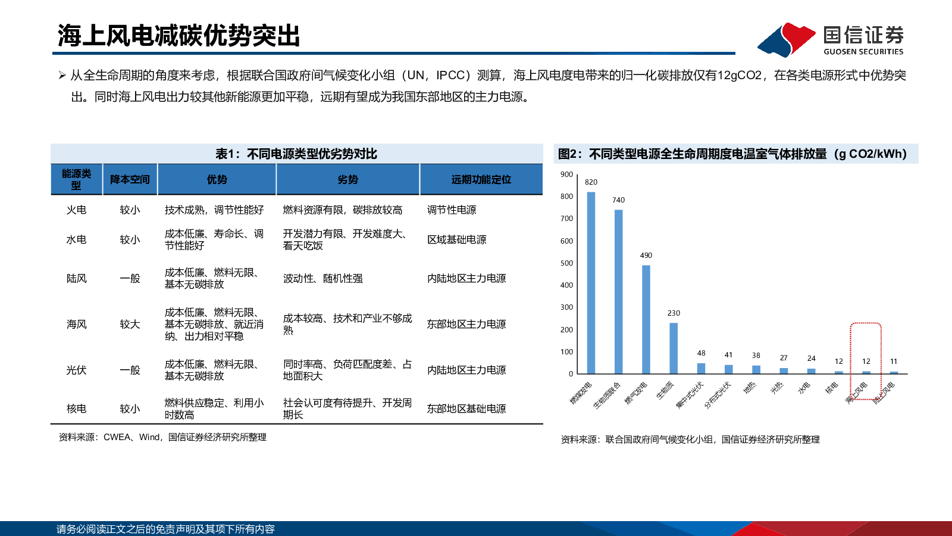Click 同时率高、负荷匹配度差 cell
952x536 pixels.
(347, 370)
